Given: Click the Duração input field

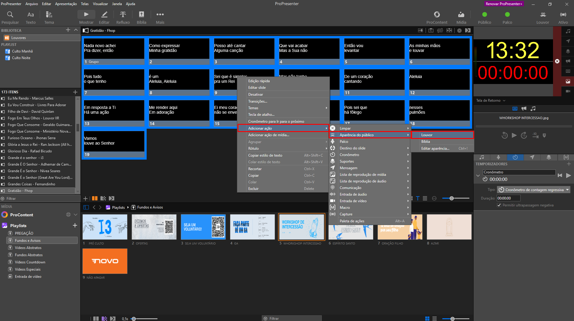Looking at the screenshot, I should pos(508,198).
